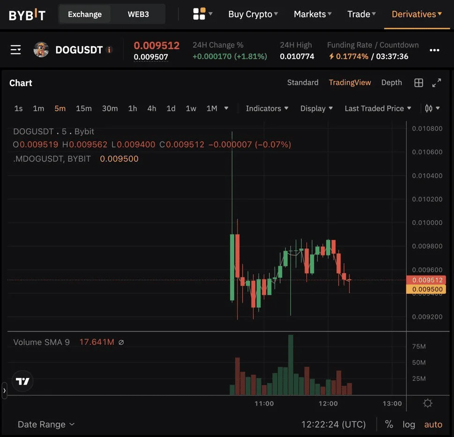The image size is (454, 437).
Task: Open Derivatives dropdown
Action: [x=417, y=14]
